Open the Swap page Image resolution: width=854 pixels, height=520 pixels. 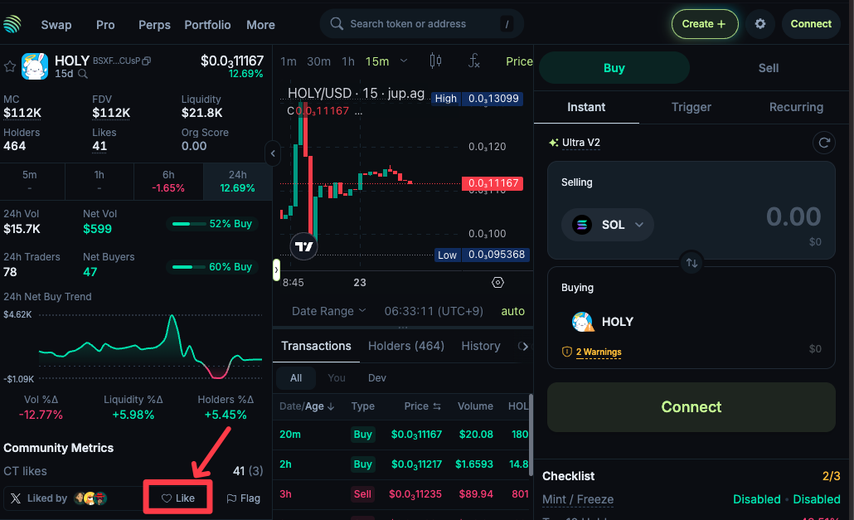(x=56, y=25)
